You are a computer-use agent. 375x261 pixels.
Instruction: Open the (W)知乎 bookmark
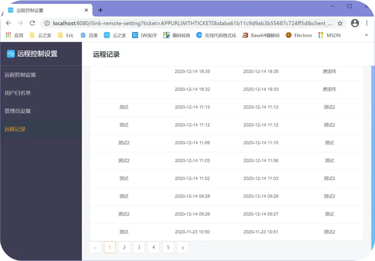[x=145, y=36]
